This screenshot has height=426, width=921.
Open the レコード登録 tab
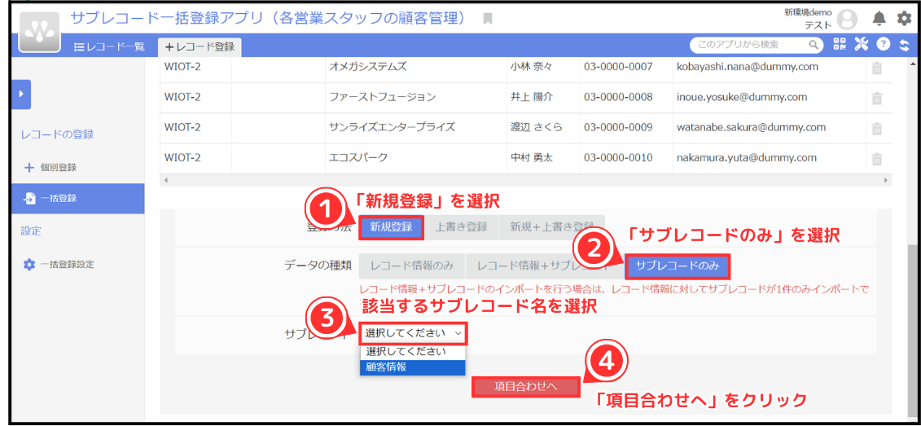coord(200,47)
